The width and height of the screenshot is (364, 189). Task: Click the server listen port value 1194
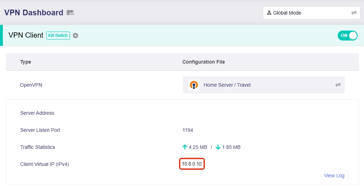click(x=188, y=130)
